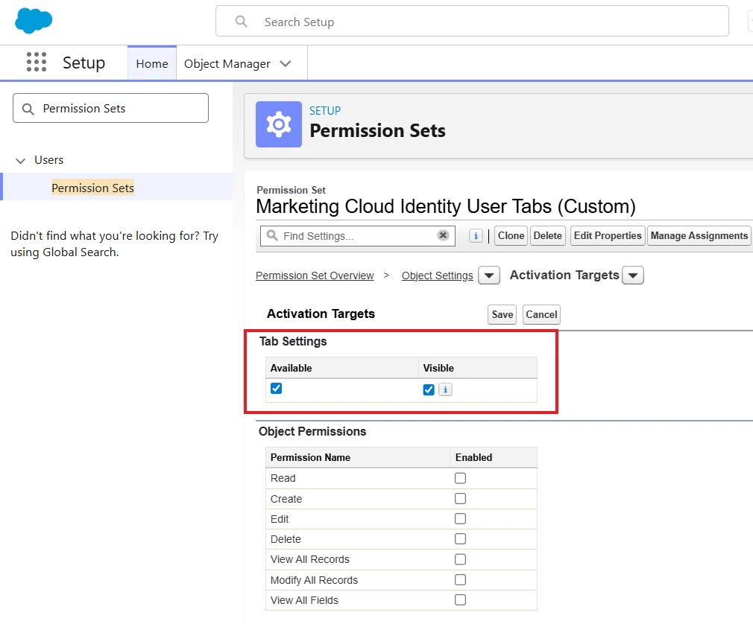Enable Modify All Records permission
753x624 pixels.
pos(460,580)
